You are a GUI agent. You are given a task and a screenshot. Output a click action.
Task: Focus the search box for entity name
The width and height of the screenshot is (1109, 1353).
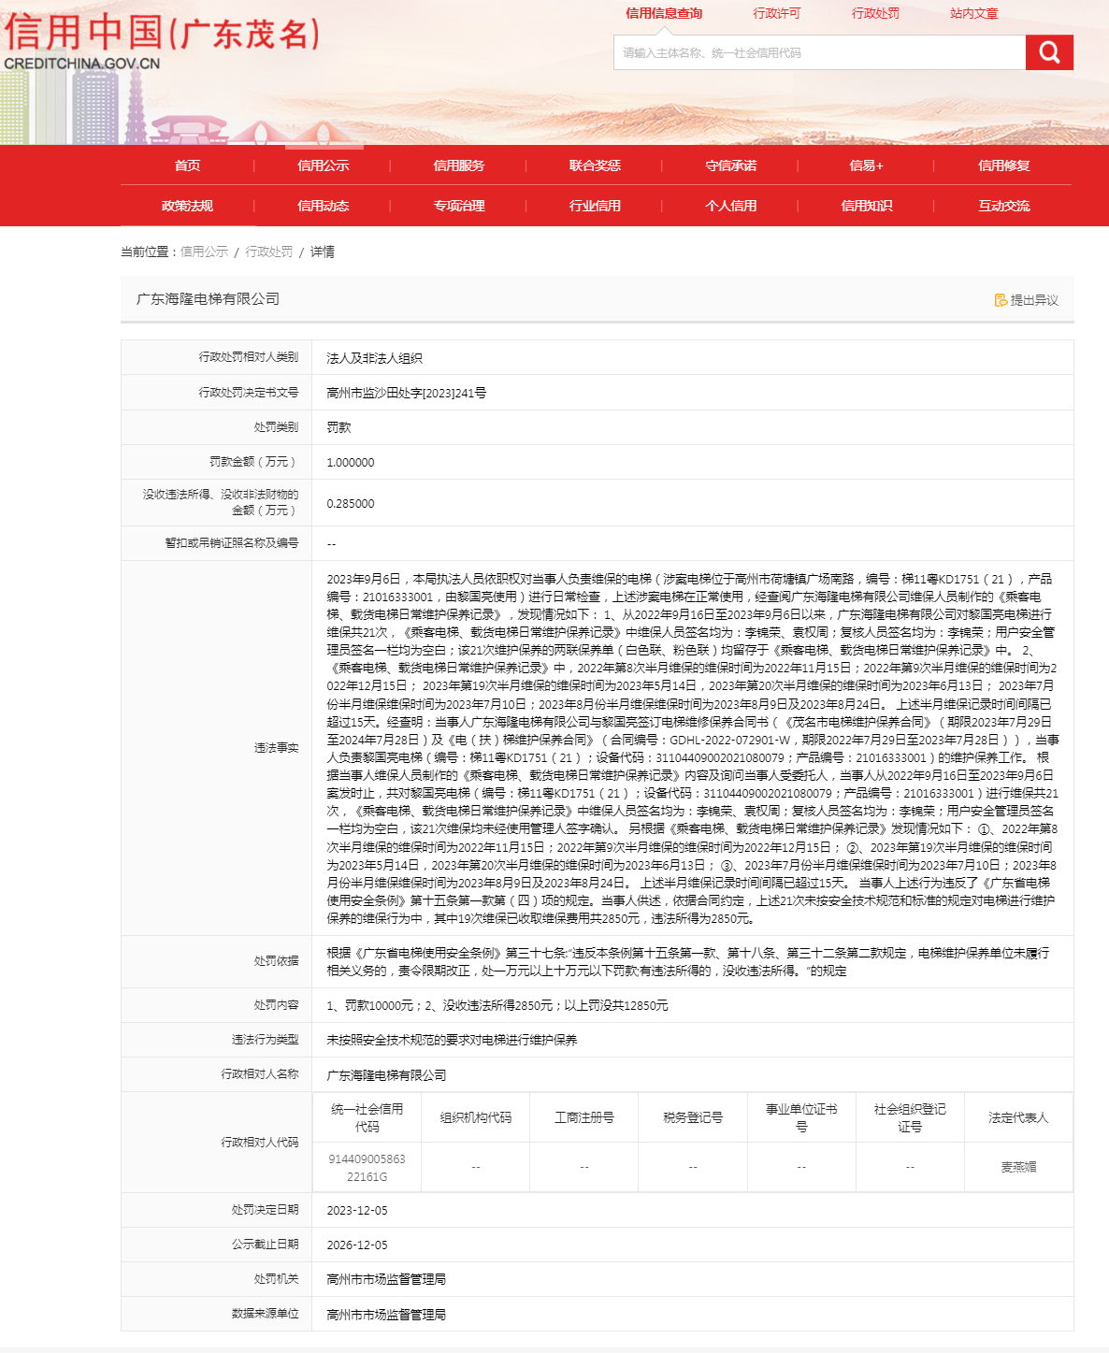(819, 52)
